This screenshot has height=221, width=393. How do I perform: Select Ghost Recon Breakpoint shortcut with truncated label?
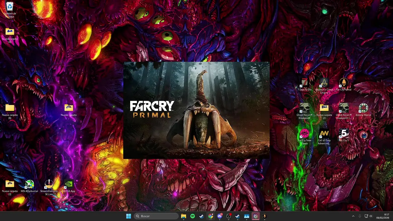[x=344, y=111]
